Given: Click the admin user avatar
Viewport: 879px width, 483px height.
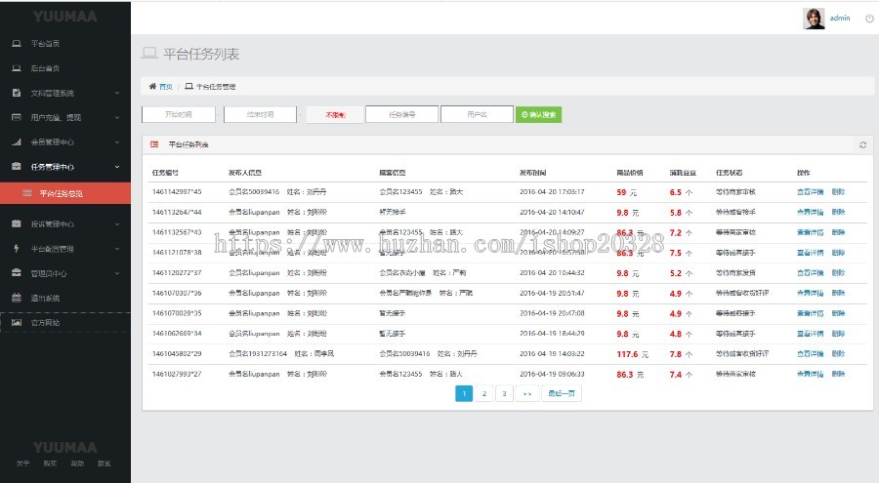Looking at the screenshot, I should (814, 19).
